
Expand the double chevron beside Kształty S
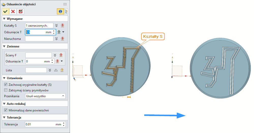57,25
